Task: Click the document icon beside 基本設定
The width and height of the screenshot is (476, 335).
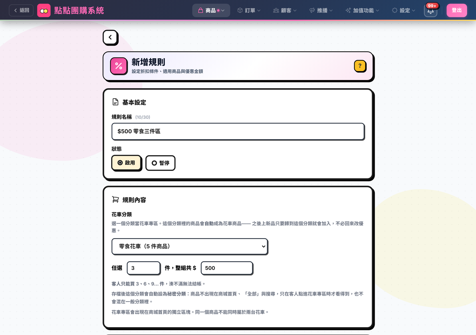Action: point(116,102)
